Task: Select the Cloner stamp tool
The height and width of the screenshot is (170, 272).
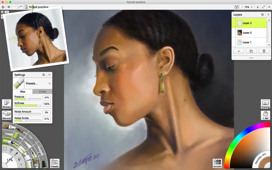Action: [11, 151]
